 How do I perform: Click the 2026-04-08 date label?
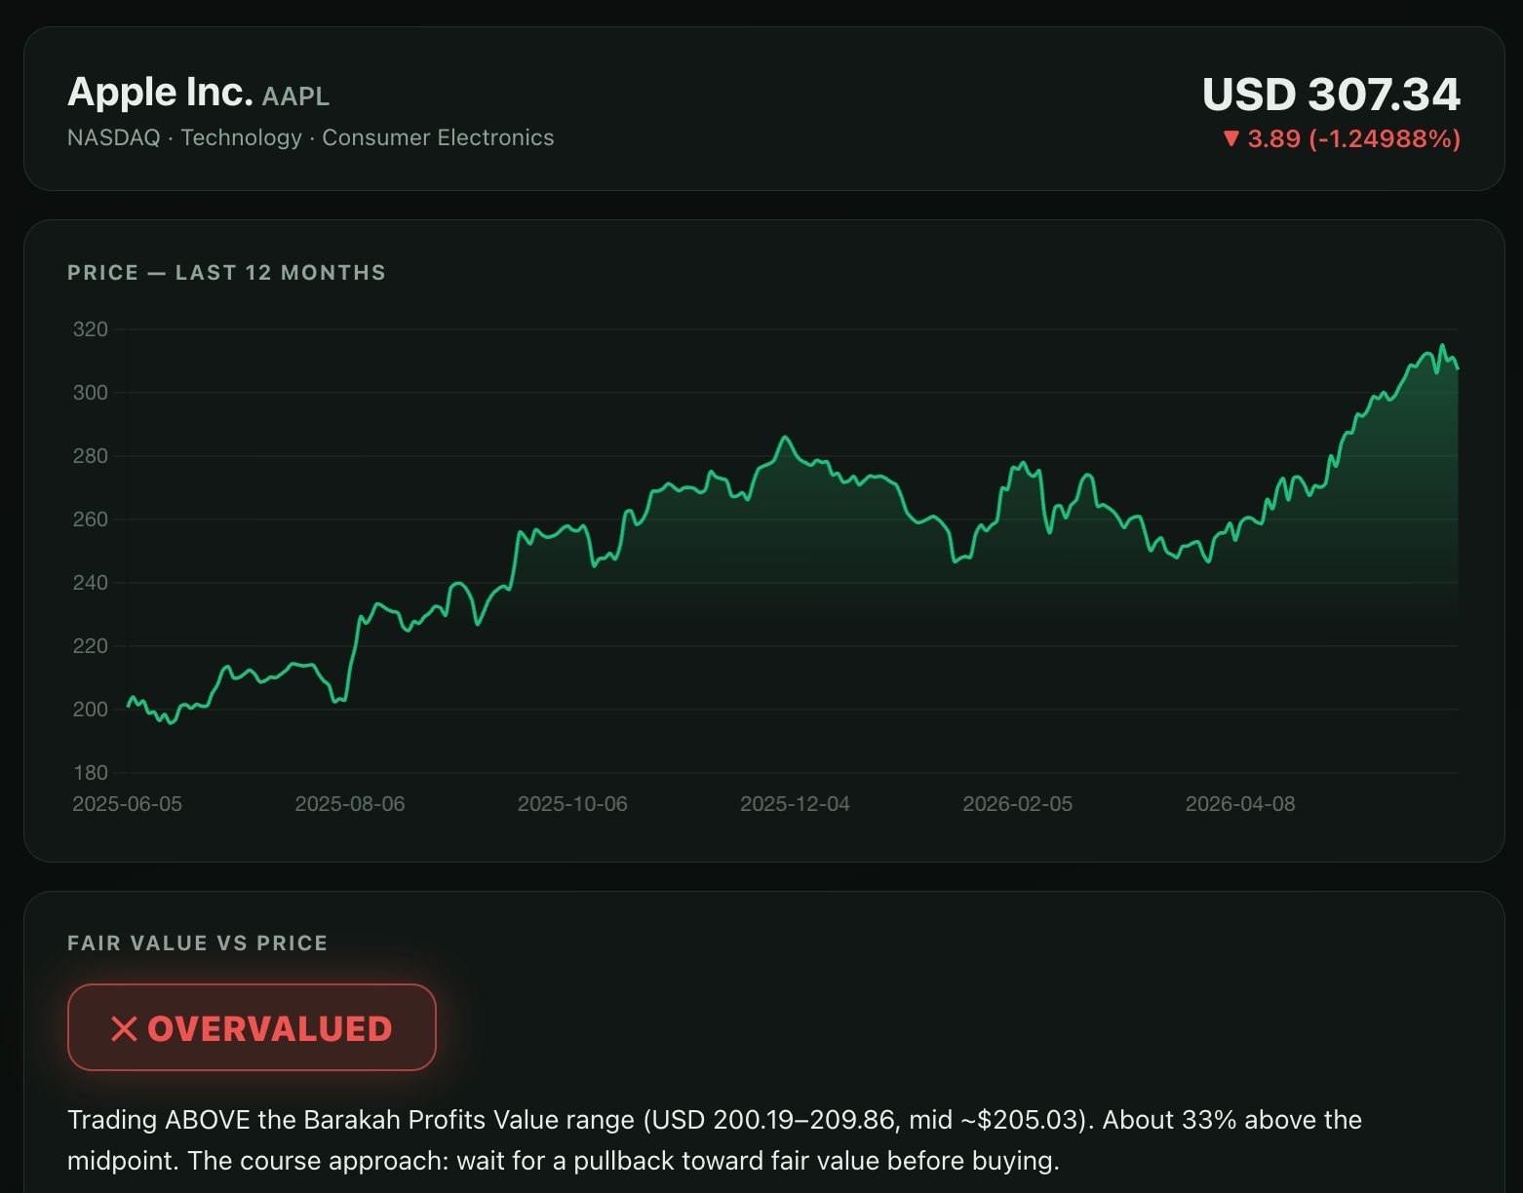coord(1240,804)
